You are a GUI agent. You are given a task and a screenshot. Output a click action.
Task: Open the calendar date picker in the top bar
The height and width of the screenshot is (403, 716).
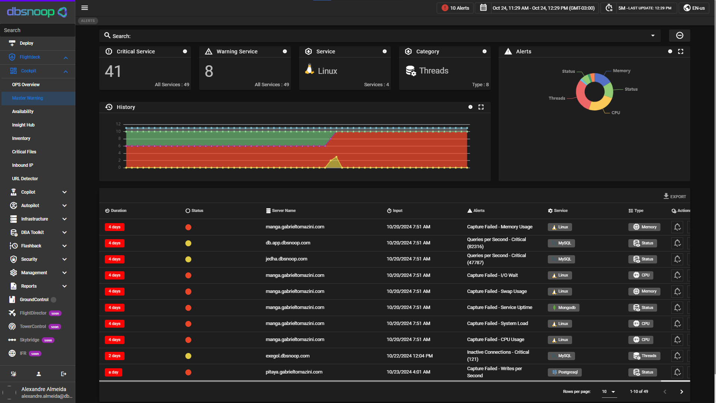483,8
